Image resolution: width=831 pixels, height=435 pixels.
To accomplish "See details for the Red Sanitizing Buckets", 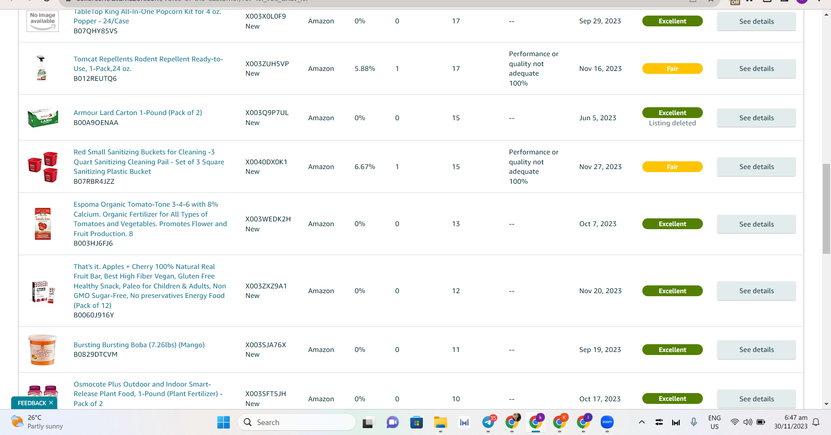I will [756, 166].
